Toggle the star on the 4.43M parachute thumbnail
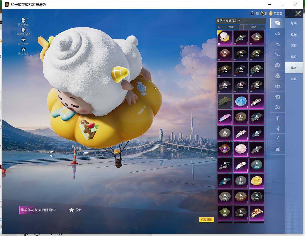This screenshot has width=305, height=236. point(235,60)
